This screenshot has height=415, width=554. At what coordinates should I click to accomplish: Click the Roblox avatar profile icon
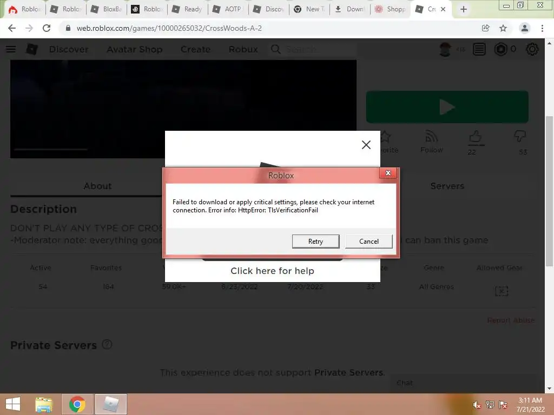click(x=445, y=49)
